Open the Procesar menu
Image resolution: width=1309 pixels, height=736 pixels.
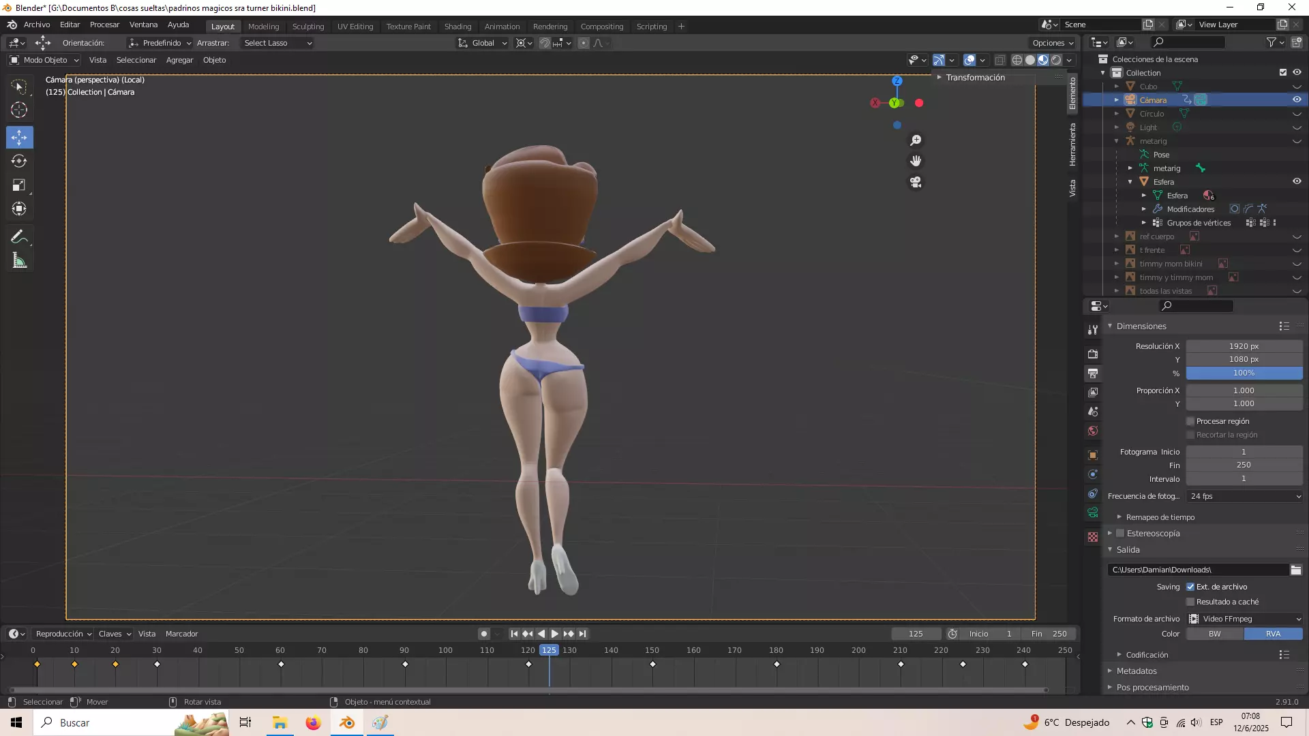tap(104, 25)
